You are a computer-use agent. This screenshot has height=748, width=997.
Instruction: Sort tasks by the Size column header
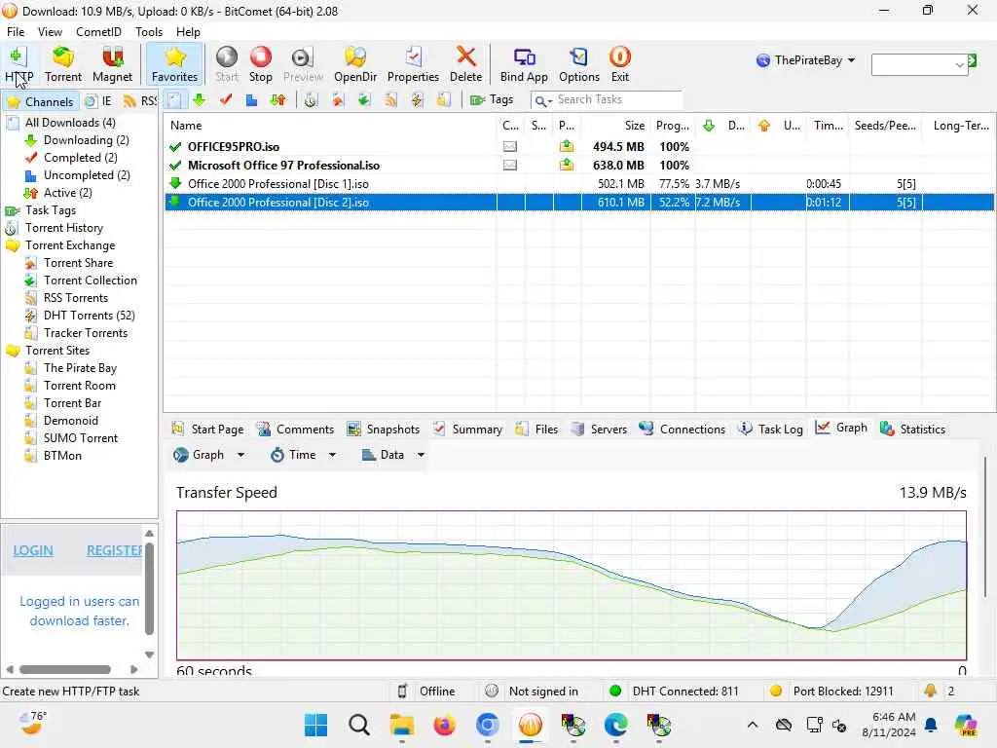615,126
